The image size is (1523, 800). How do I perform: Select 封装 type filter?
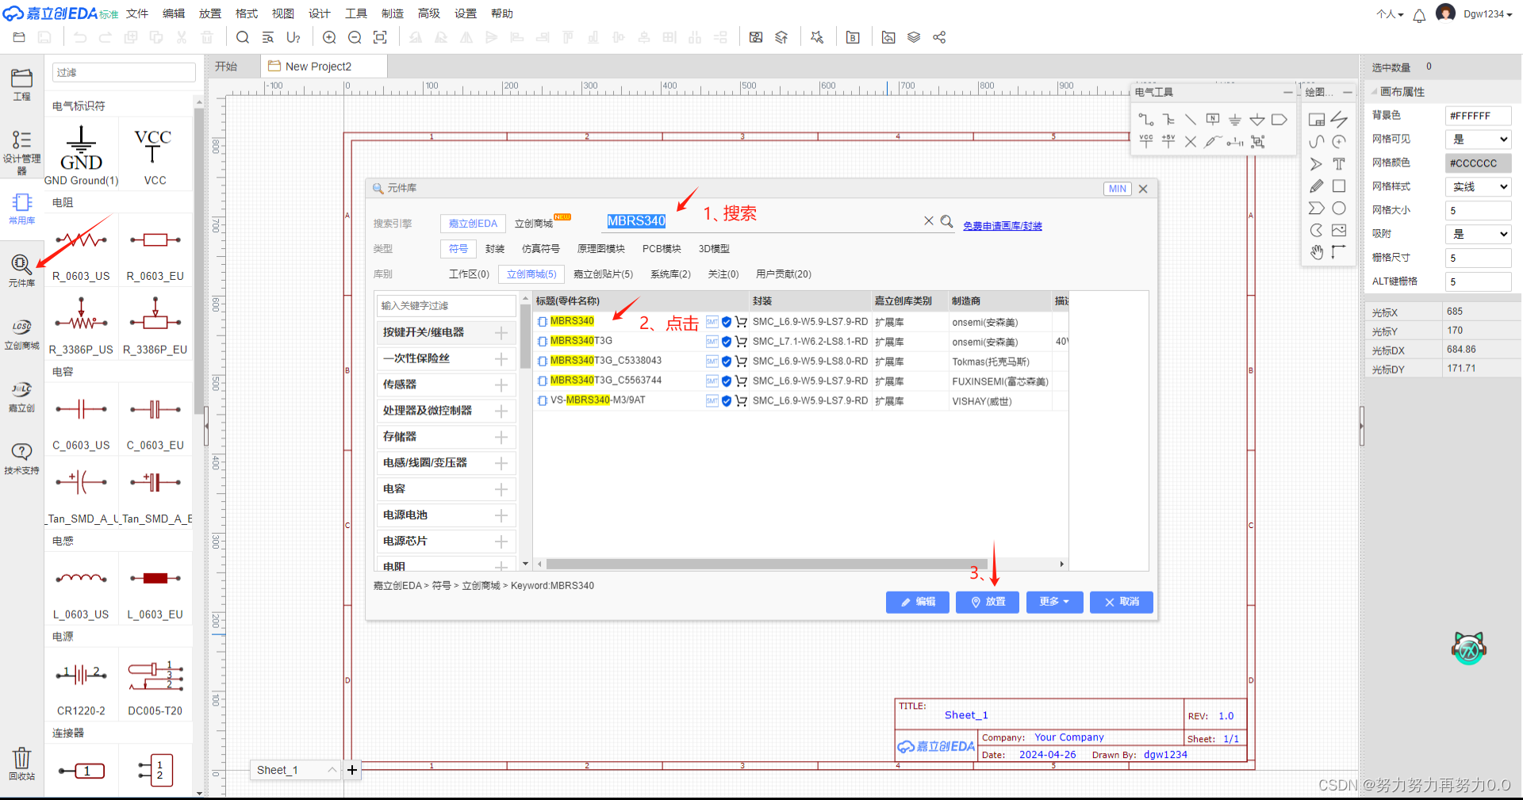click(x=495, y=249)
